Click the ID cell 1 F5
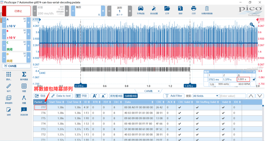 tap(86, 129)
